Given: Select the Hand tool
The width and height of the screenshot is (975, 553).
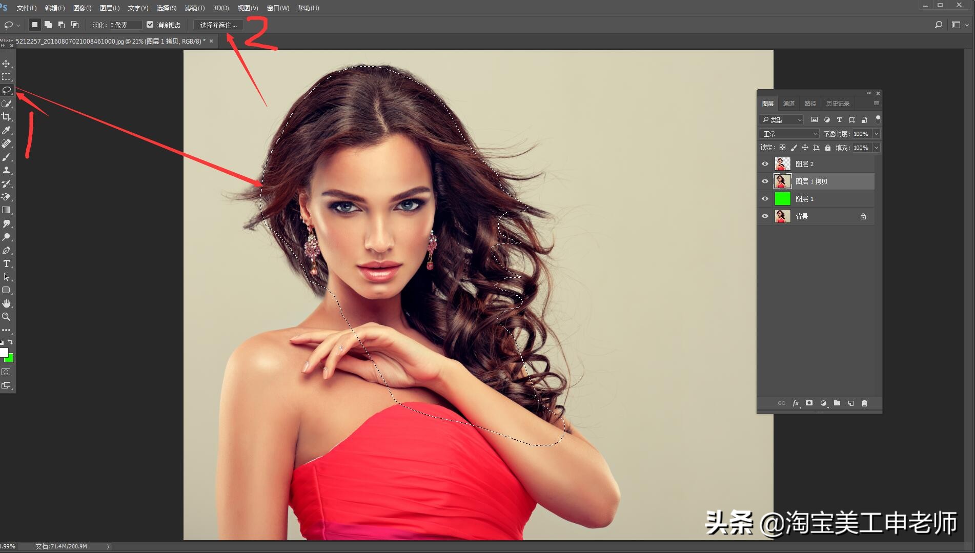Looking at the screenshot, I should pos(6,303).
